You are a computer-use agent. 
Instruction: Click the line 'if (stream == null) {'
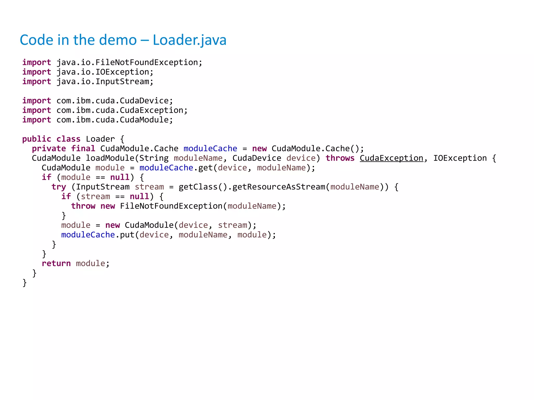pos(112,197)
